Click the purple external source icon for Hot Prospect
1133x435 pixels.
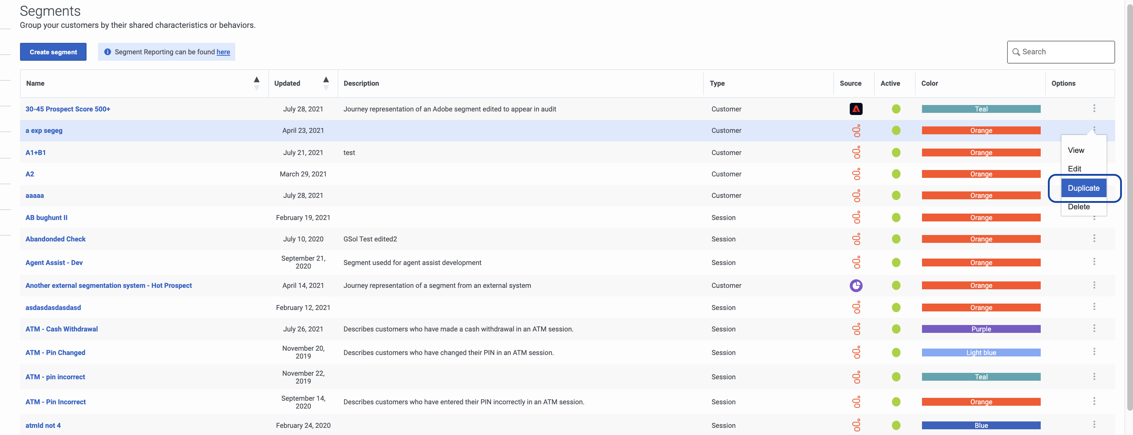pos(856,286)
